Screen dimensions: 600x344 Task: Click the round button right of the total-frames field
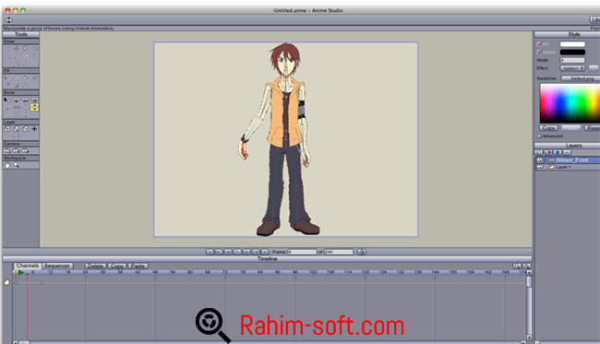coord(361,252)
